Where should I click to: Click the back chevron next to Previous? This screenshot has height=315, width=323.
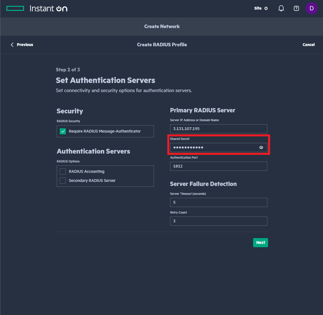pos(12,45)
